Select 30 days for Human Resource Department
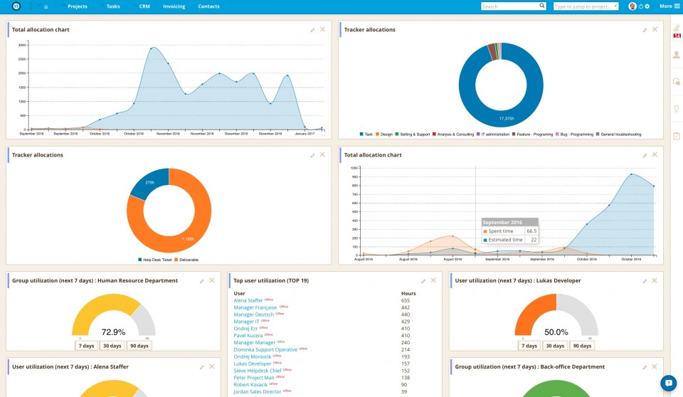Image resolution: width=683 pixels, height=397 pixels. point(112,346)
